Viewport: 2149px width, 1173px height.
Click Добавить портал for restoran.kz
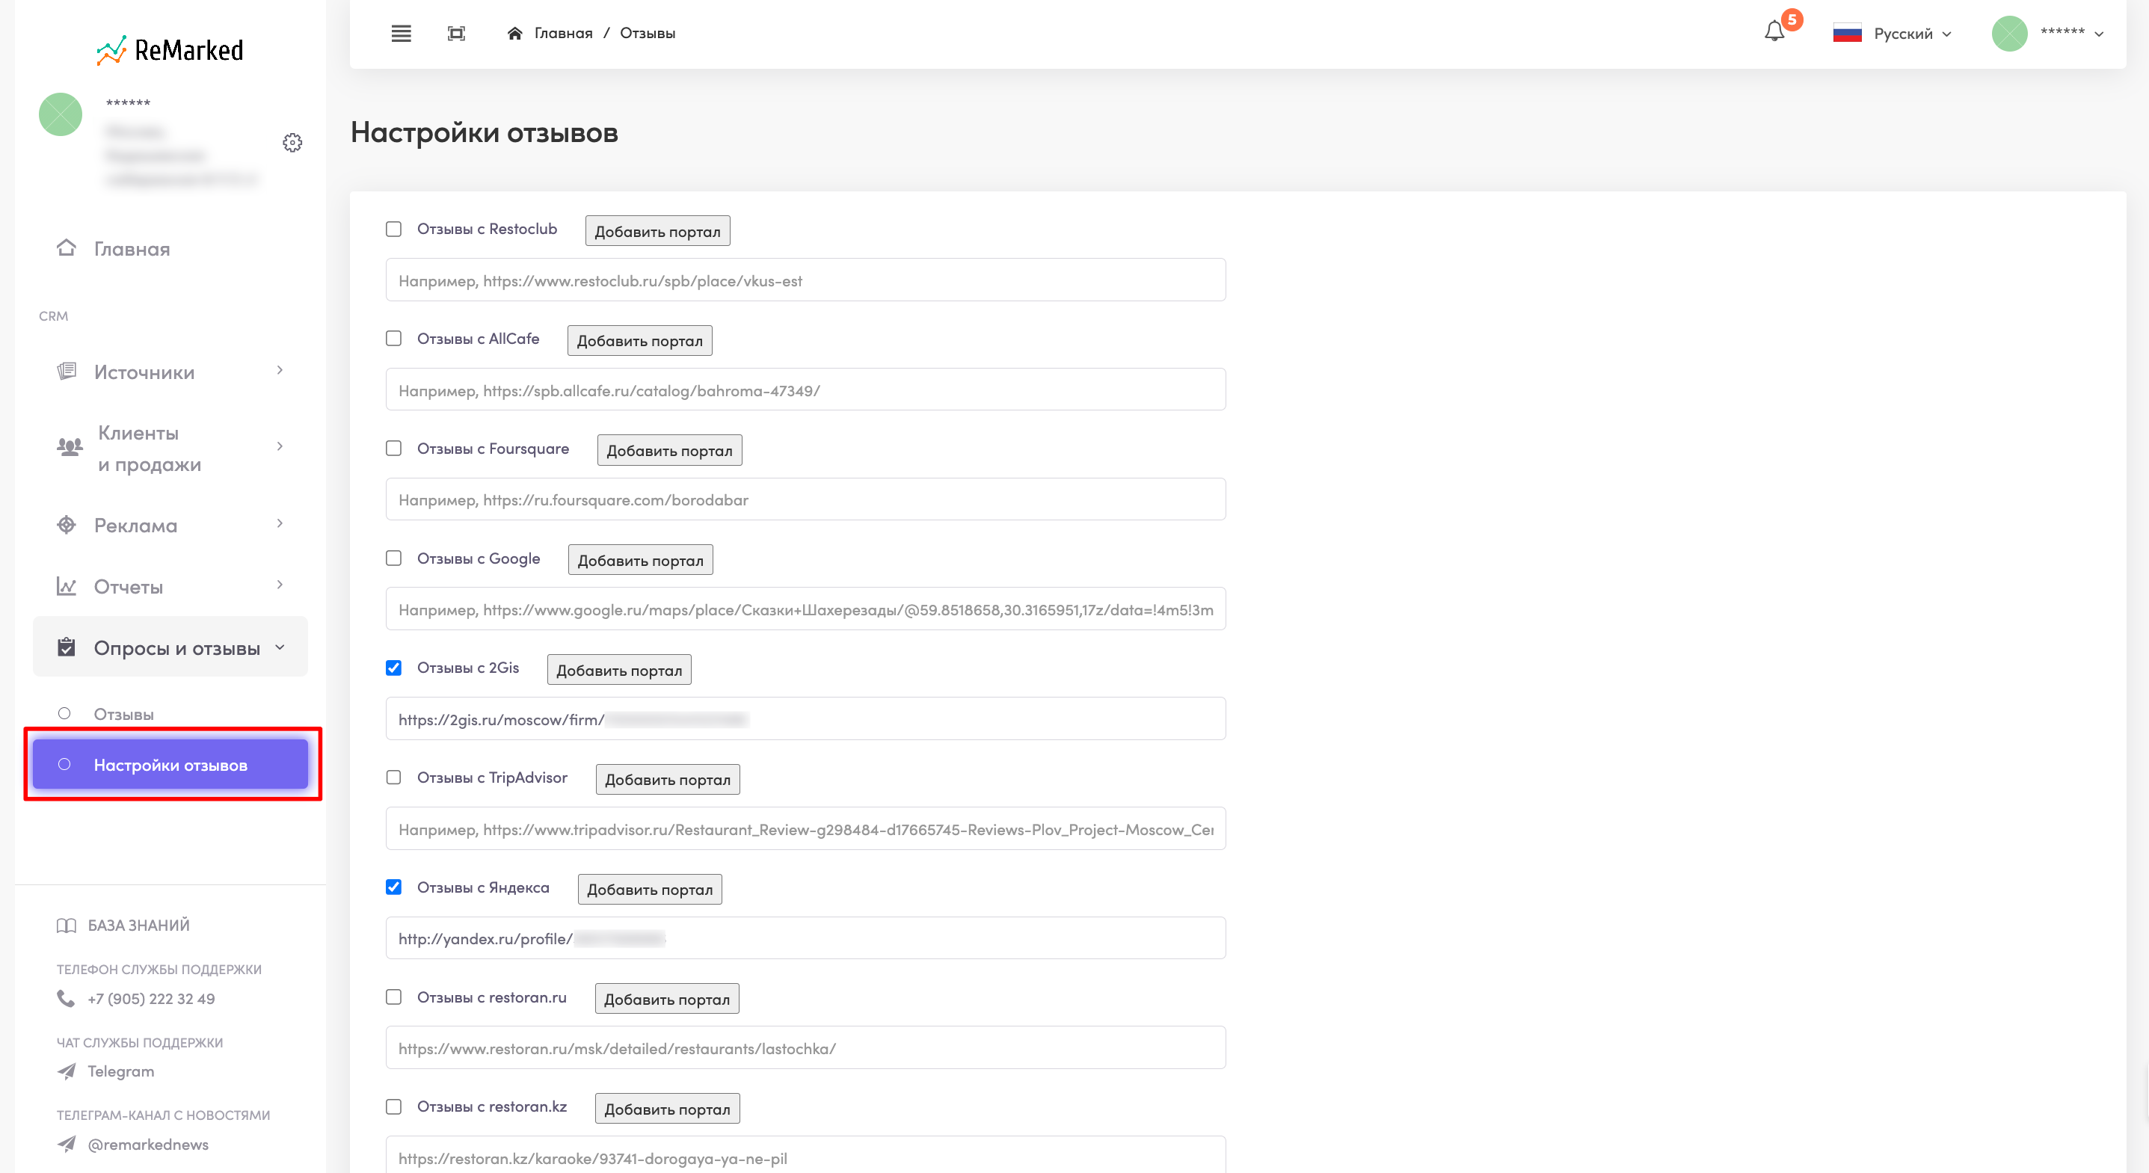[x=668, y=1109]
